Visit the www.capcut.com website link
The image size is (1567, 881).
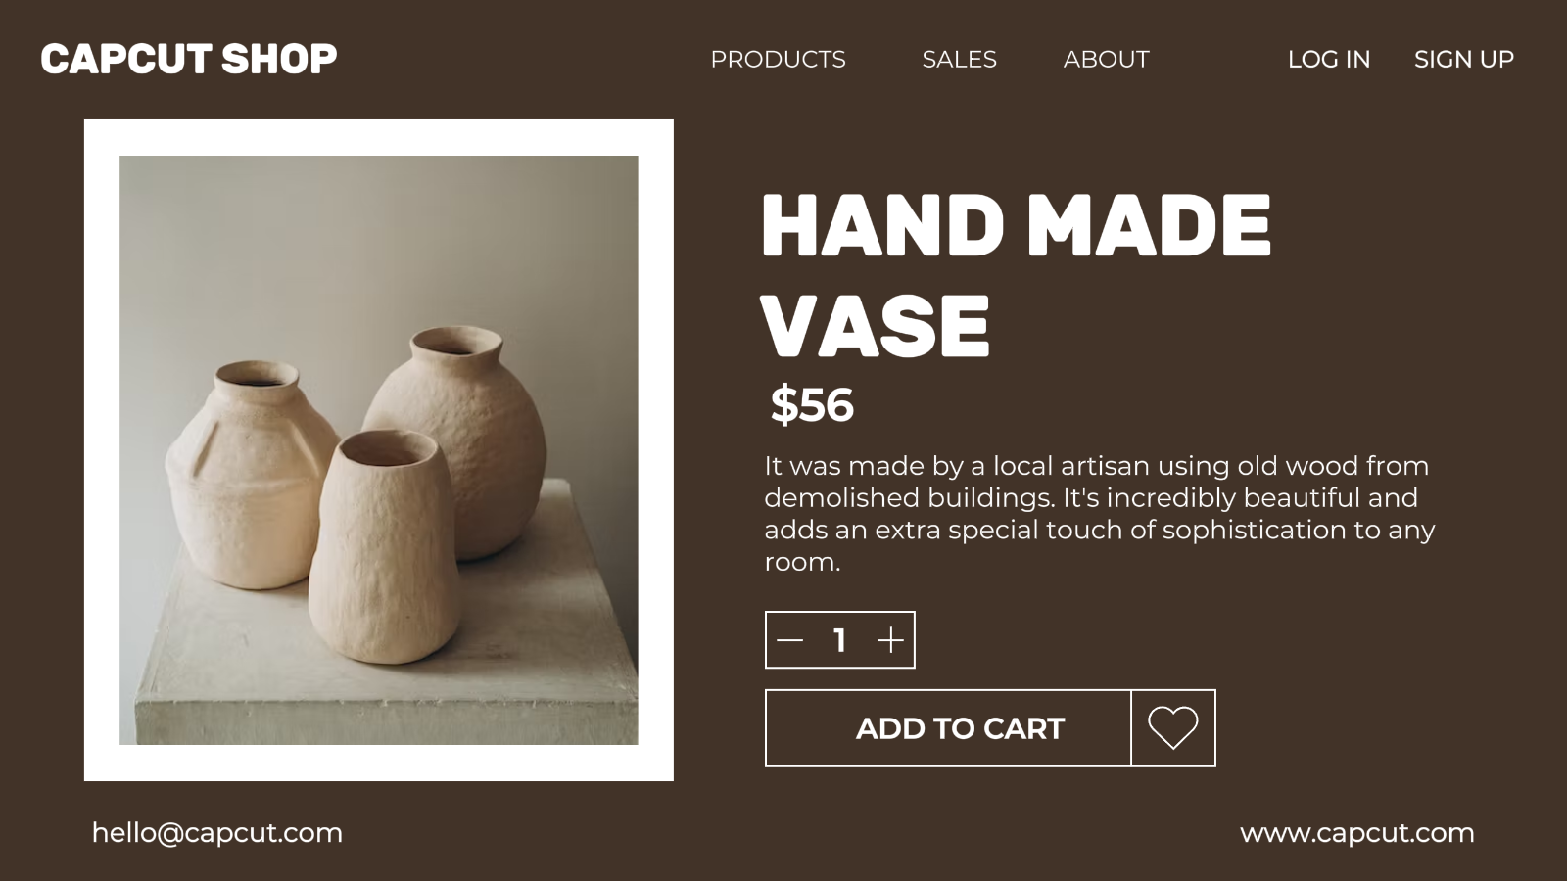[x=1356, y=833]
